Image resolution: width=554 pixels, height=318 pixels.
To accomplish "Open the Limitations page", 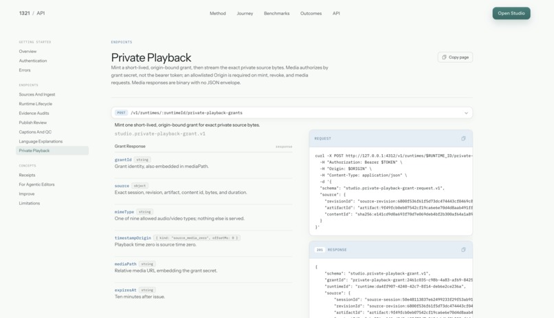I will (x=30, y=203).
